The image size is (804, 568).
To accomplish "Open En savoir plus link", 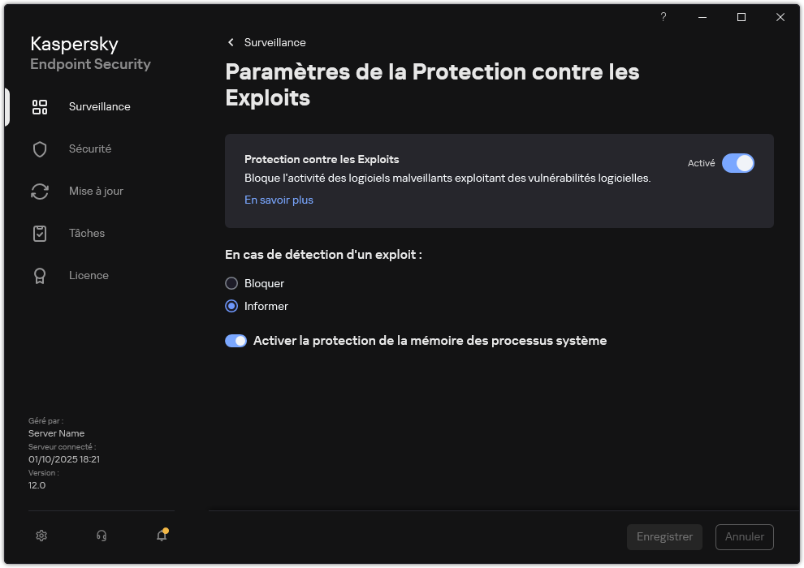I will point(279,200).
